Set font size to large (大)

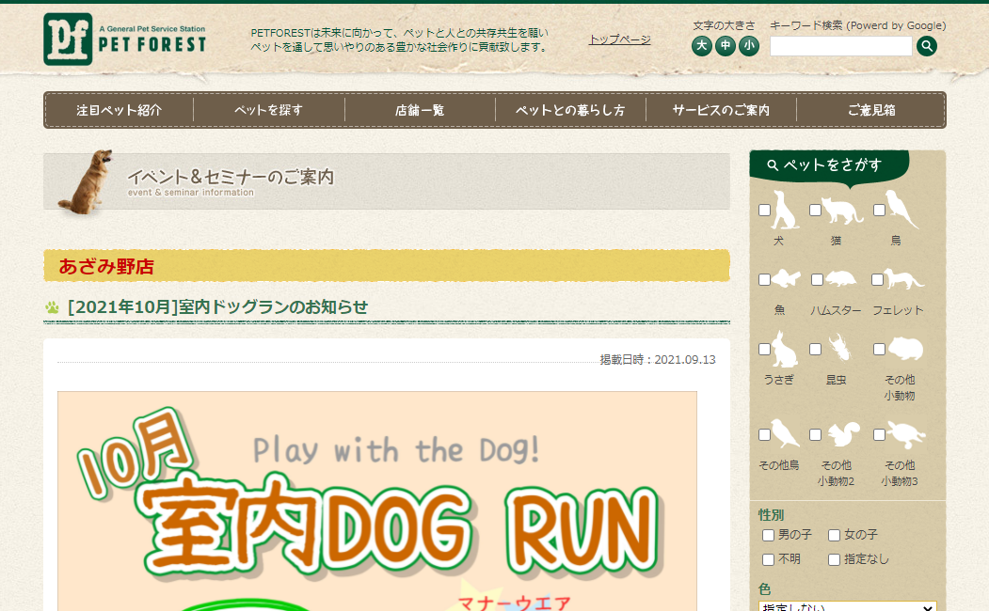pyautogui.click(x=701, y=45)
